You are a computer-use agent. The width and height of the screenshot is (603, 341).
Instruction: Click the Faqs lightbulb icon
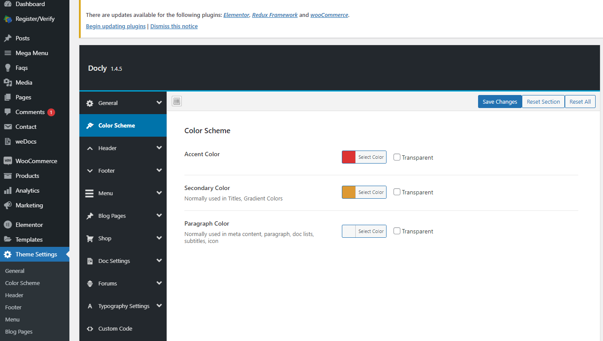click(7, 68)
